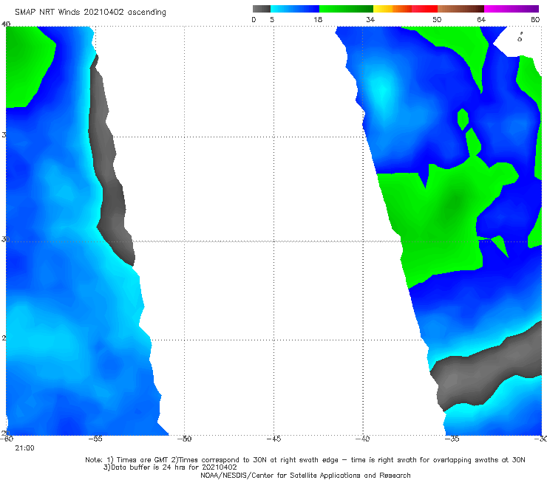
Task: Click the '64' label under the color bar
Action: 481,19
